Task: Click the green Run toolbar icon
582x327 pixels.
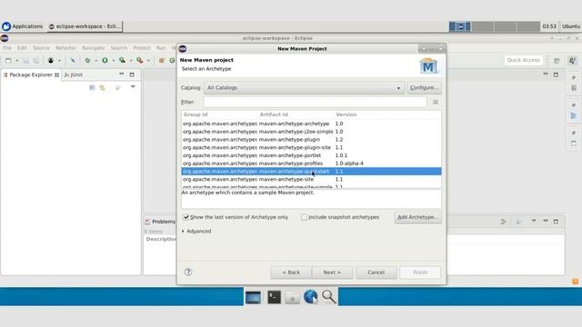Action: click(105, 61)
